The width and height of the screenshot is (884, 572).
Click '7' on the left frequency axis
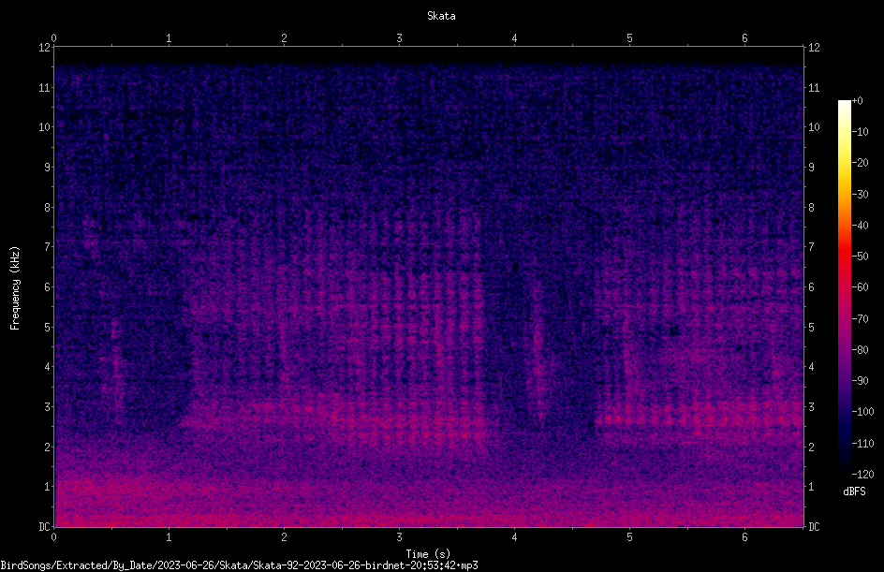(47, 247)
